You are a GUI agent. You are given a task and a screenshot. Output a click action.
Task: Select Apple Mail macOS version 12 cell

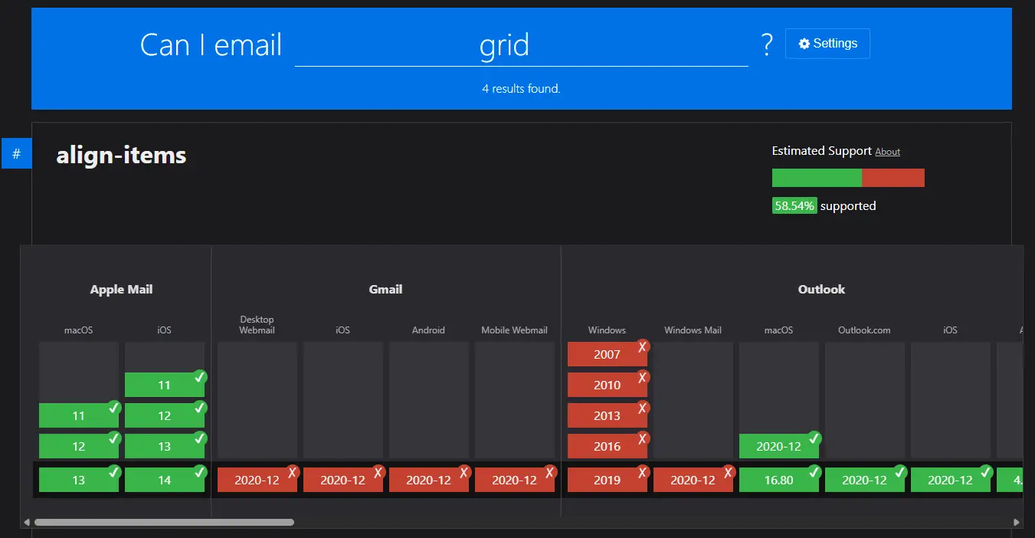[79, 446]
